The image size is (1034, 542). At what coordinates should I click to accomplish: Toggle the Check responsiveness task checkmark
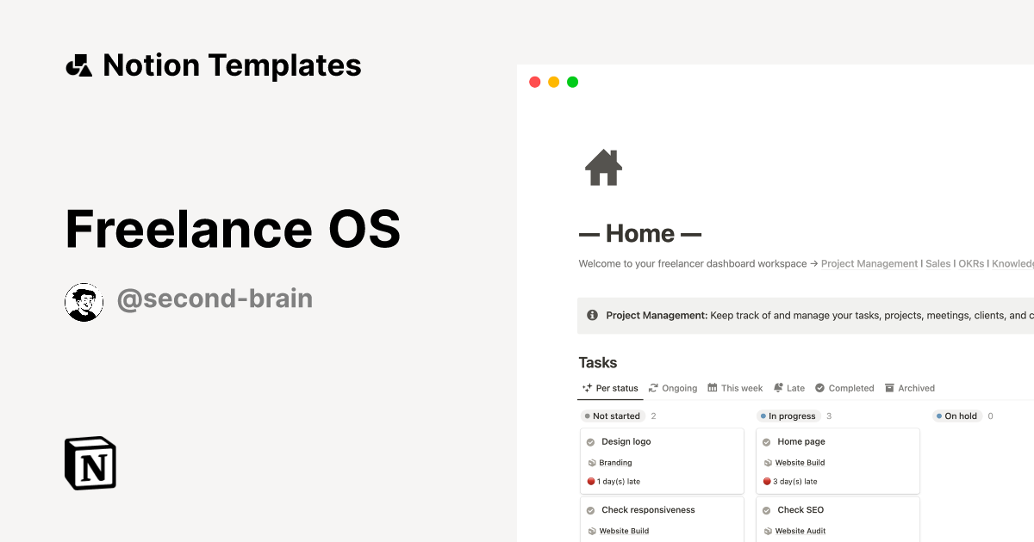[591, 510]
